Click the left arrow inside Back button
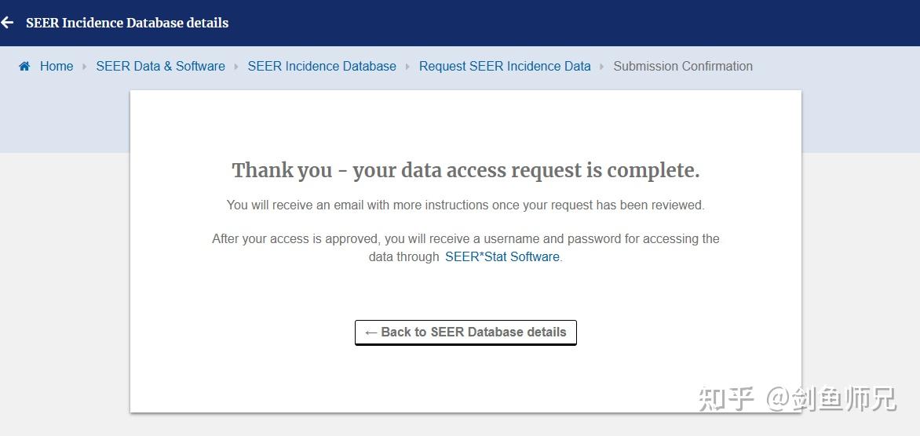 pos(371,332)
